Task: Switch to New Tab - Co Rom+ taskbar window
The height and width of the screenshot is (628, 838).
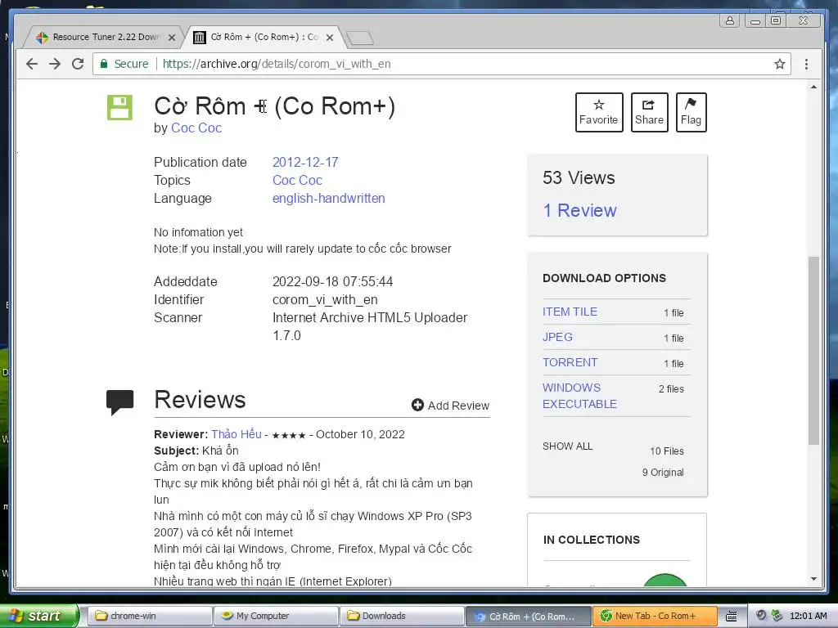Action: click(x=655, y=616)
